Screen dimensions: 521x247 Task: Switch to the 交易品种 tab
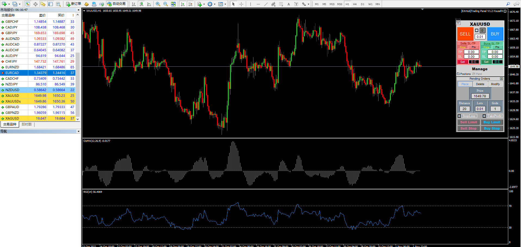point(10,124)
